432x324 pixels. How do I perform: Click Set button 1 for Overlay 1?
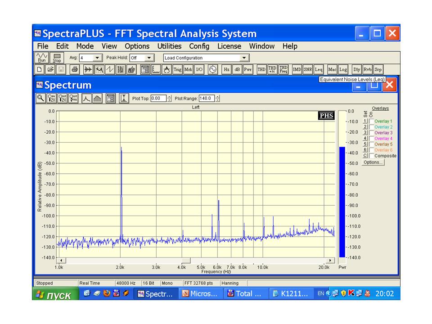coord(365,121)
